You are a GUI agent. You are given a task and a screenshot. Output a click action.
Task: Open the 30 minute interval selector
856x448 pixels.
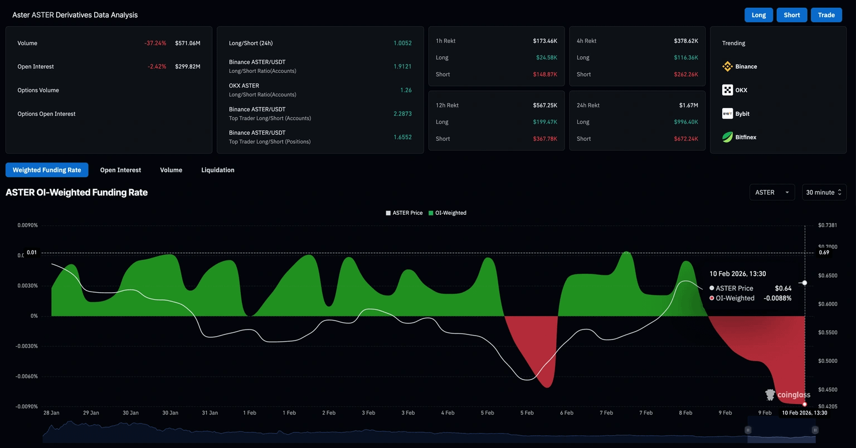coord(824,193)
